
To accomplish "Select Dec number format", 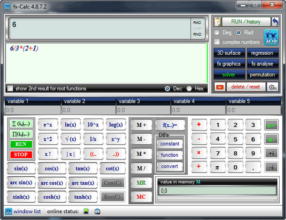I will click(167, 89).
